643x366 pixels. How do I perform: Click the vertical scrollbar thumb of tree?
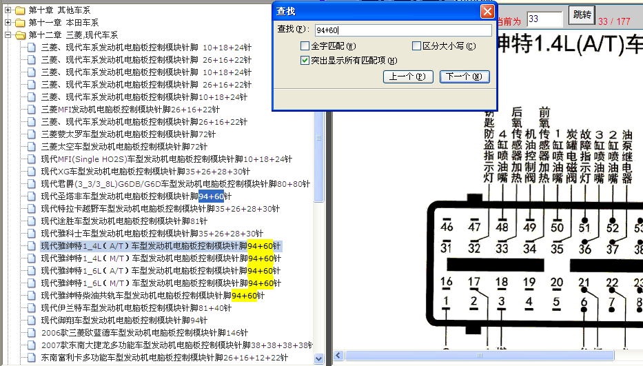point(318,156)
